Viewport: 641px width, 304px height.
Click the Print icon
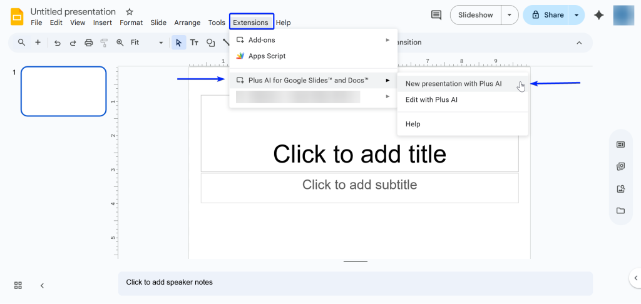tap(88, 43)
